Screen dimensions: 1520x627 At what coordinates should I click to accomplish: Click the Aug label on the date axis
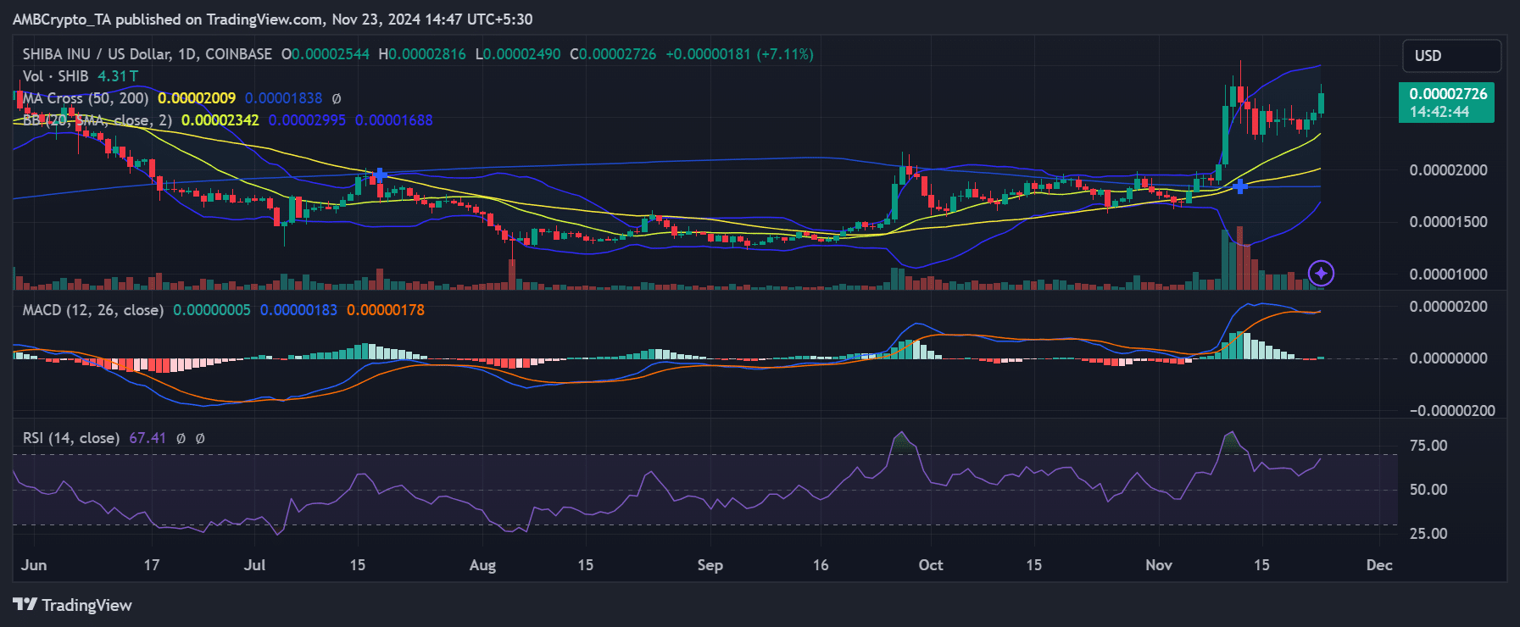pos(482,565)
